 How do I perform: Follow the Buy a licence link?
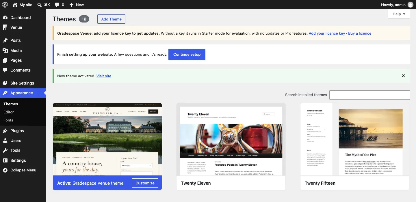(x=360, y=33)
